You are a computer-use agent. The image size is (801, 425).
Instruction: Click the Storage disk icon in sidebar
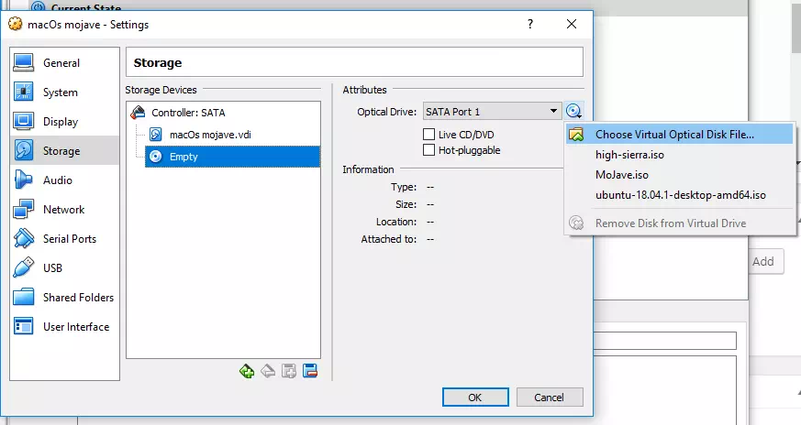tap(24, 150)
